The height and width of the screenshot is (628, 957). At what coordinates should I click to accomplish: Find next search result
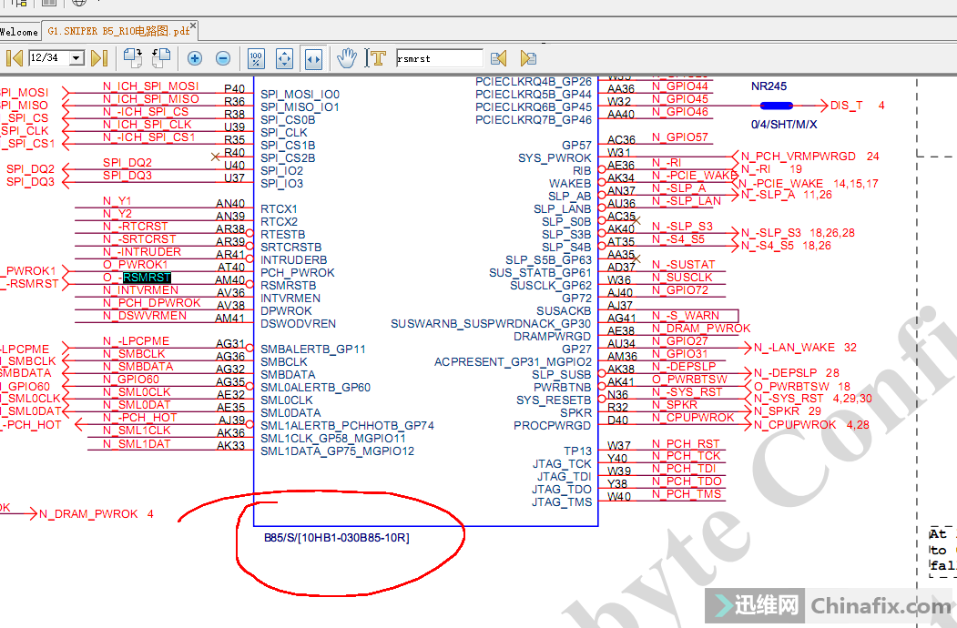527,58
